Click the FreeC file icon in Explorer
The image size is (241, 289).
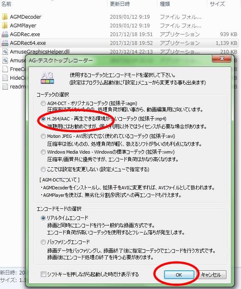5,69
